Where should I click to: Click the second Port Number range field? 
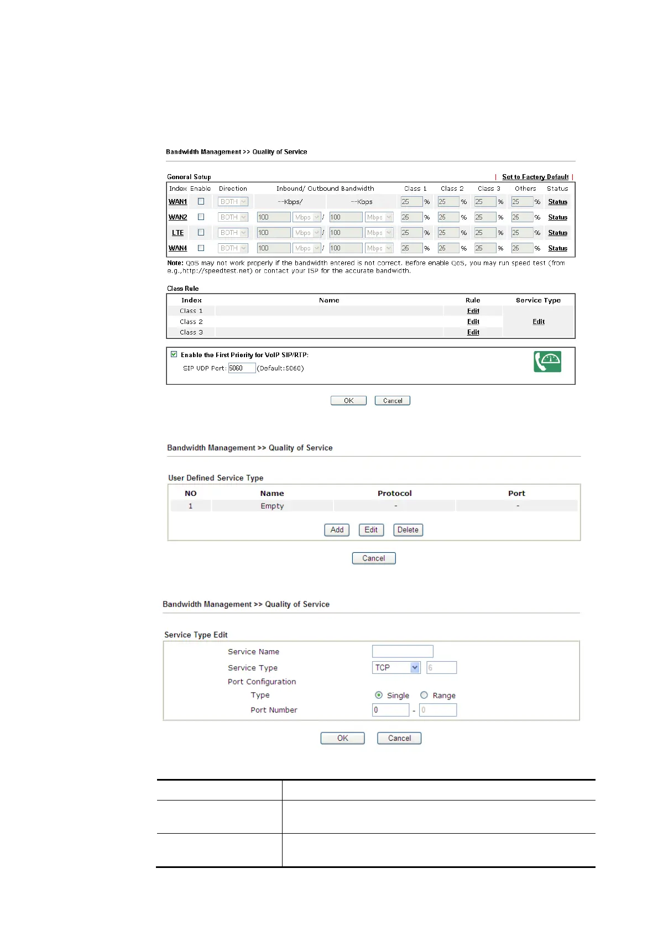pos(438,710)
